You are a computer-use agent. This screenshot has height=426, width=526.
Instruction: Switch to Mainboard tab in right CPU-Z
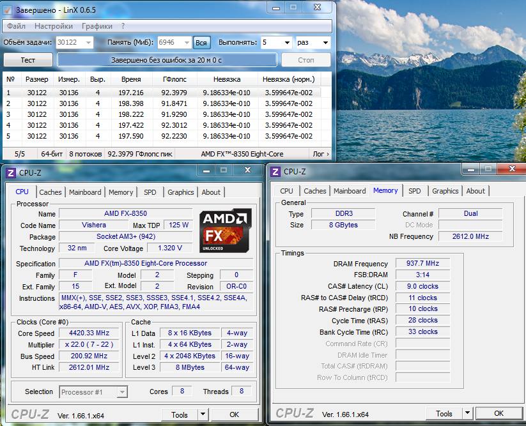tap(350, 191)
